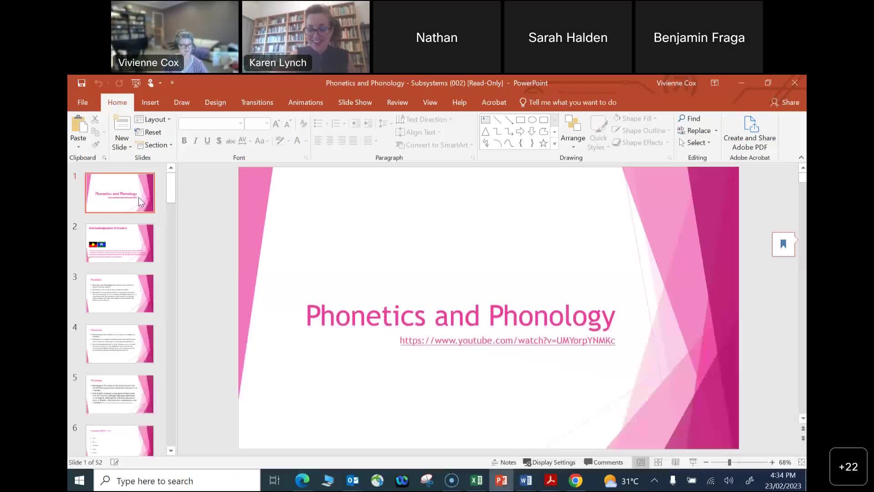Open the YouTube link on the slide
874x492 pixels.
tap(507, 341)
